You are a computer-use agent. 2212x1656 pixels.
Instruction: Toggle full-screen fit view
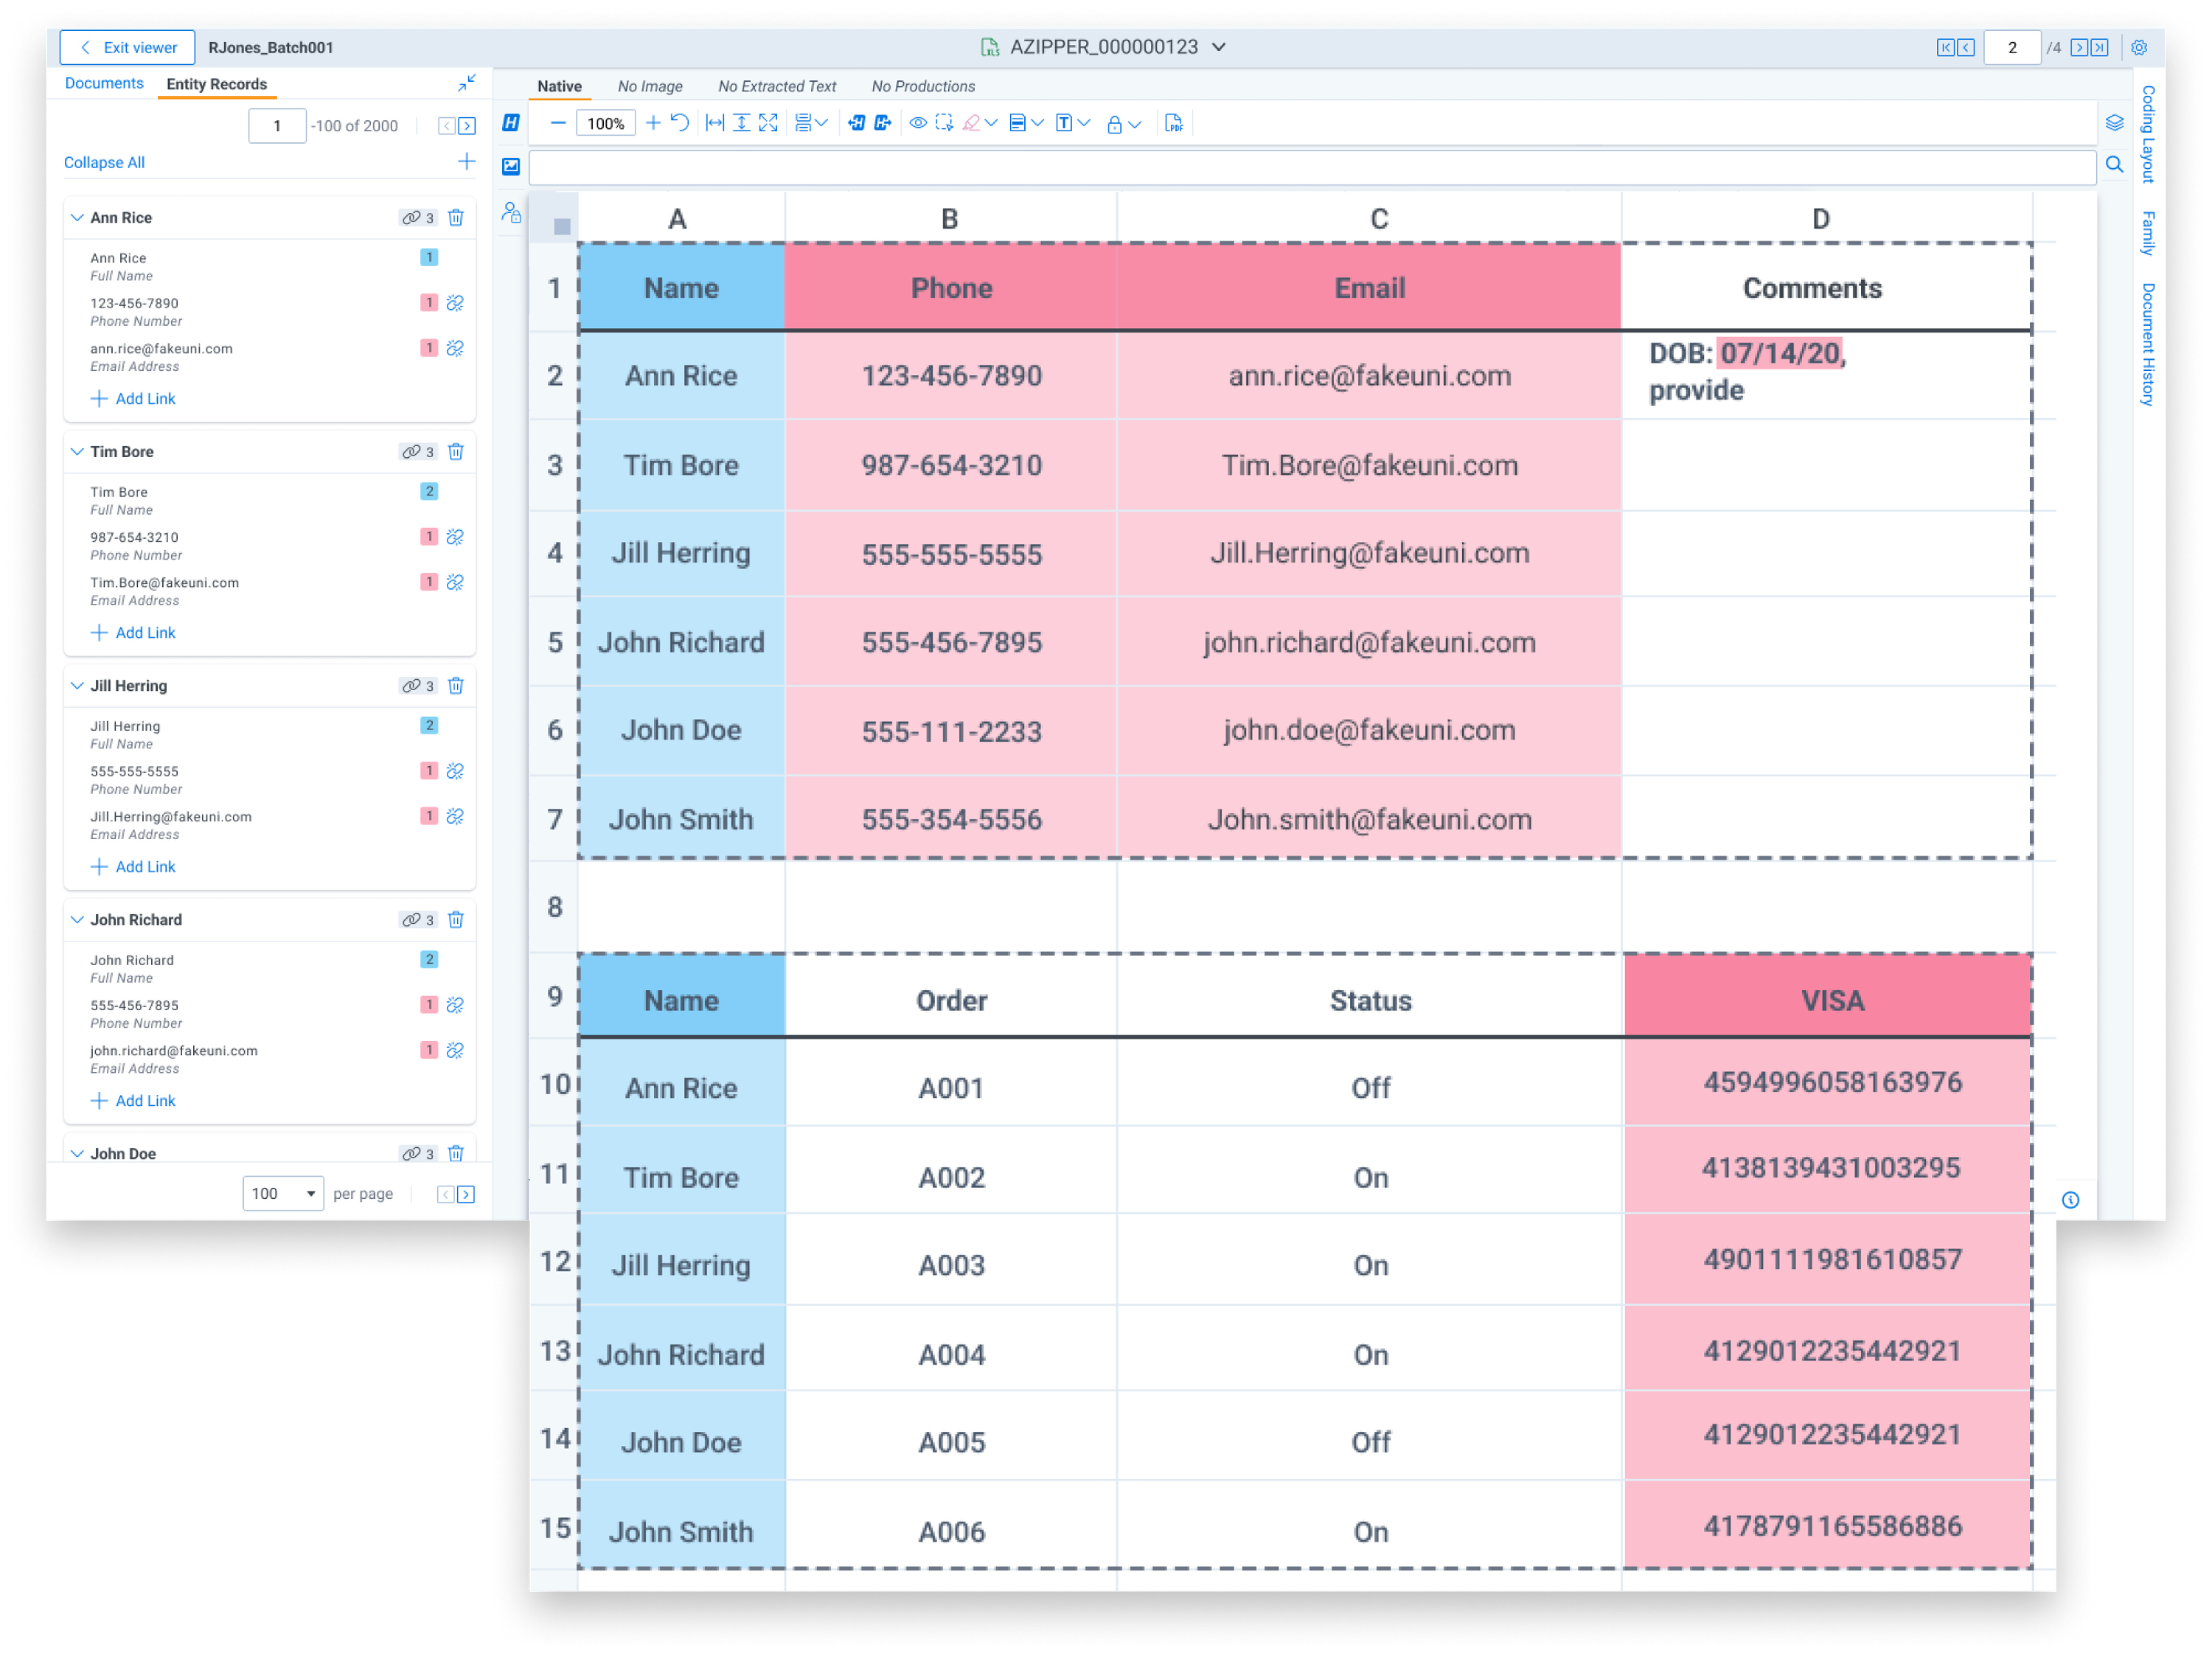point(769,122)
